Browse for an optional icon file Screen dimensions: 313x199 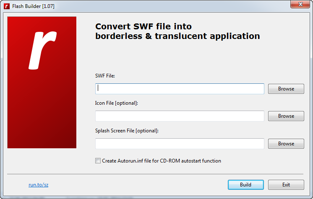tap(286, 116)
